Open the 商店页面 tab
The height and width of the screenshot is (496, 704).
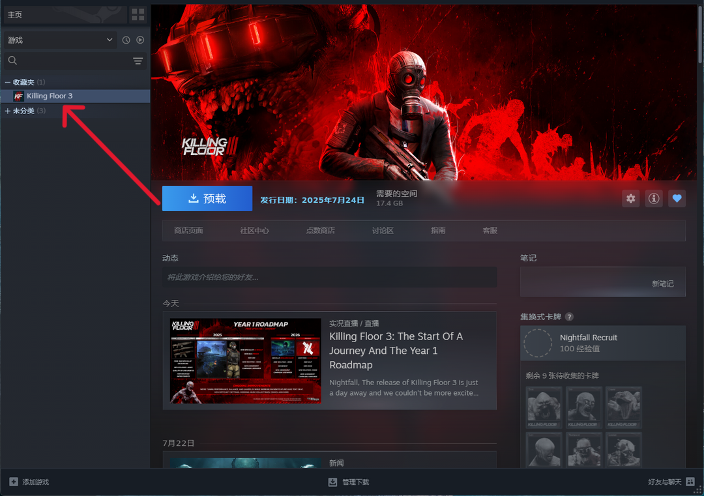[188, 231]
